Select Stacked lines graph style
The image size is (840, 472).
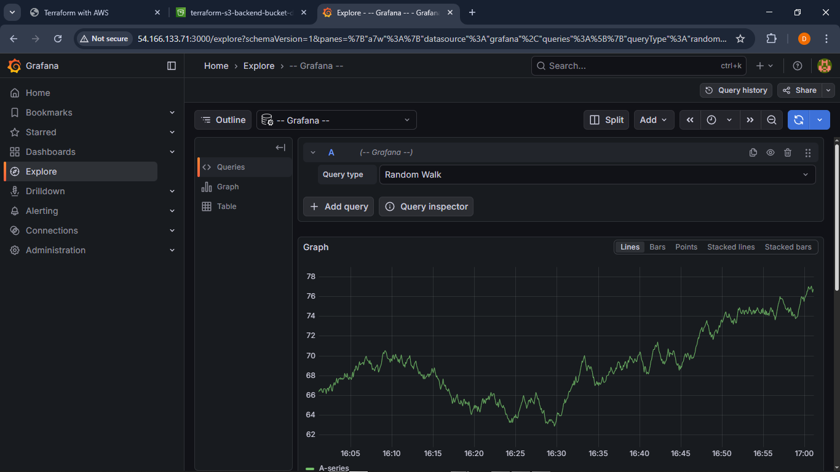(x=731, y=247)
